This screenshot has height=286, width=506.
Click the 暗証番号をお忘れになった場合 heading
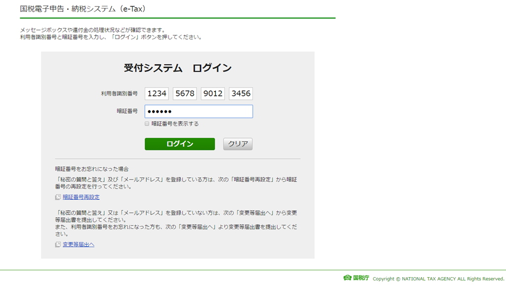[91, 169]
